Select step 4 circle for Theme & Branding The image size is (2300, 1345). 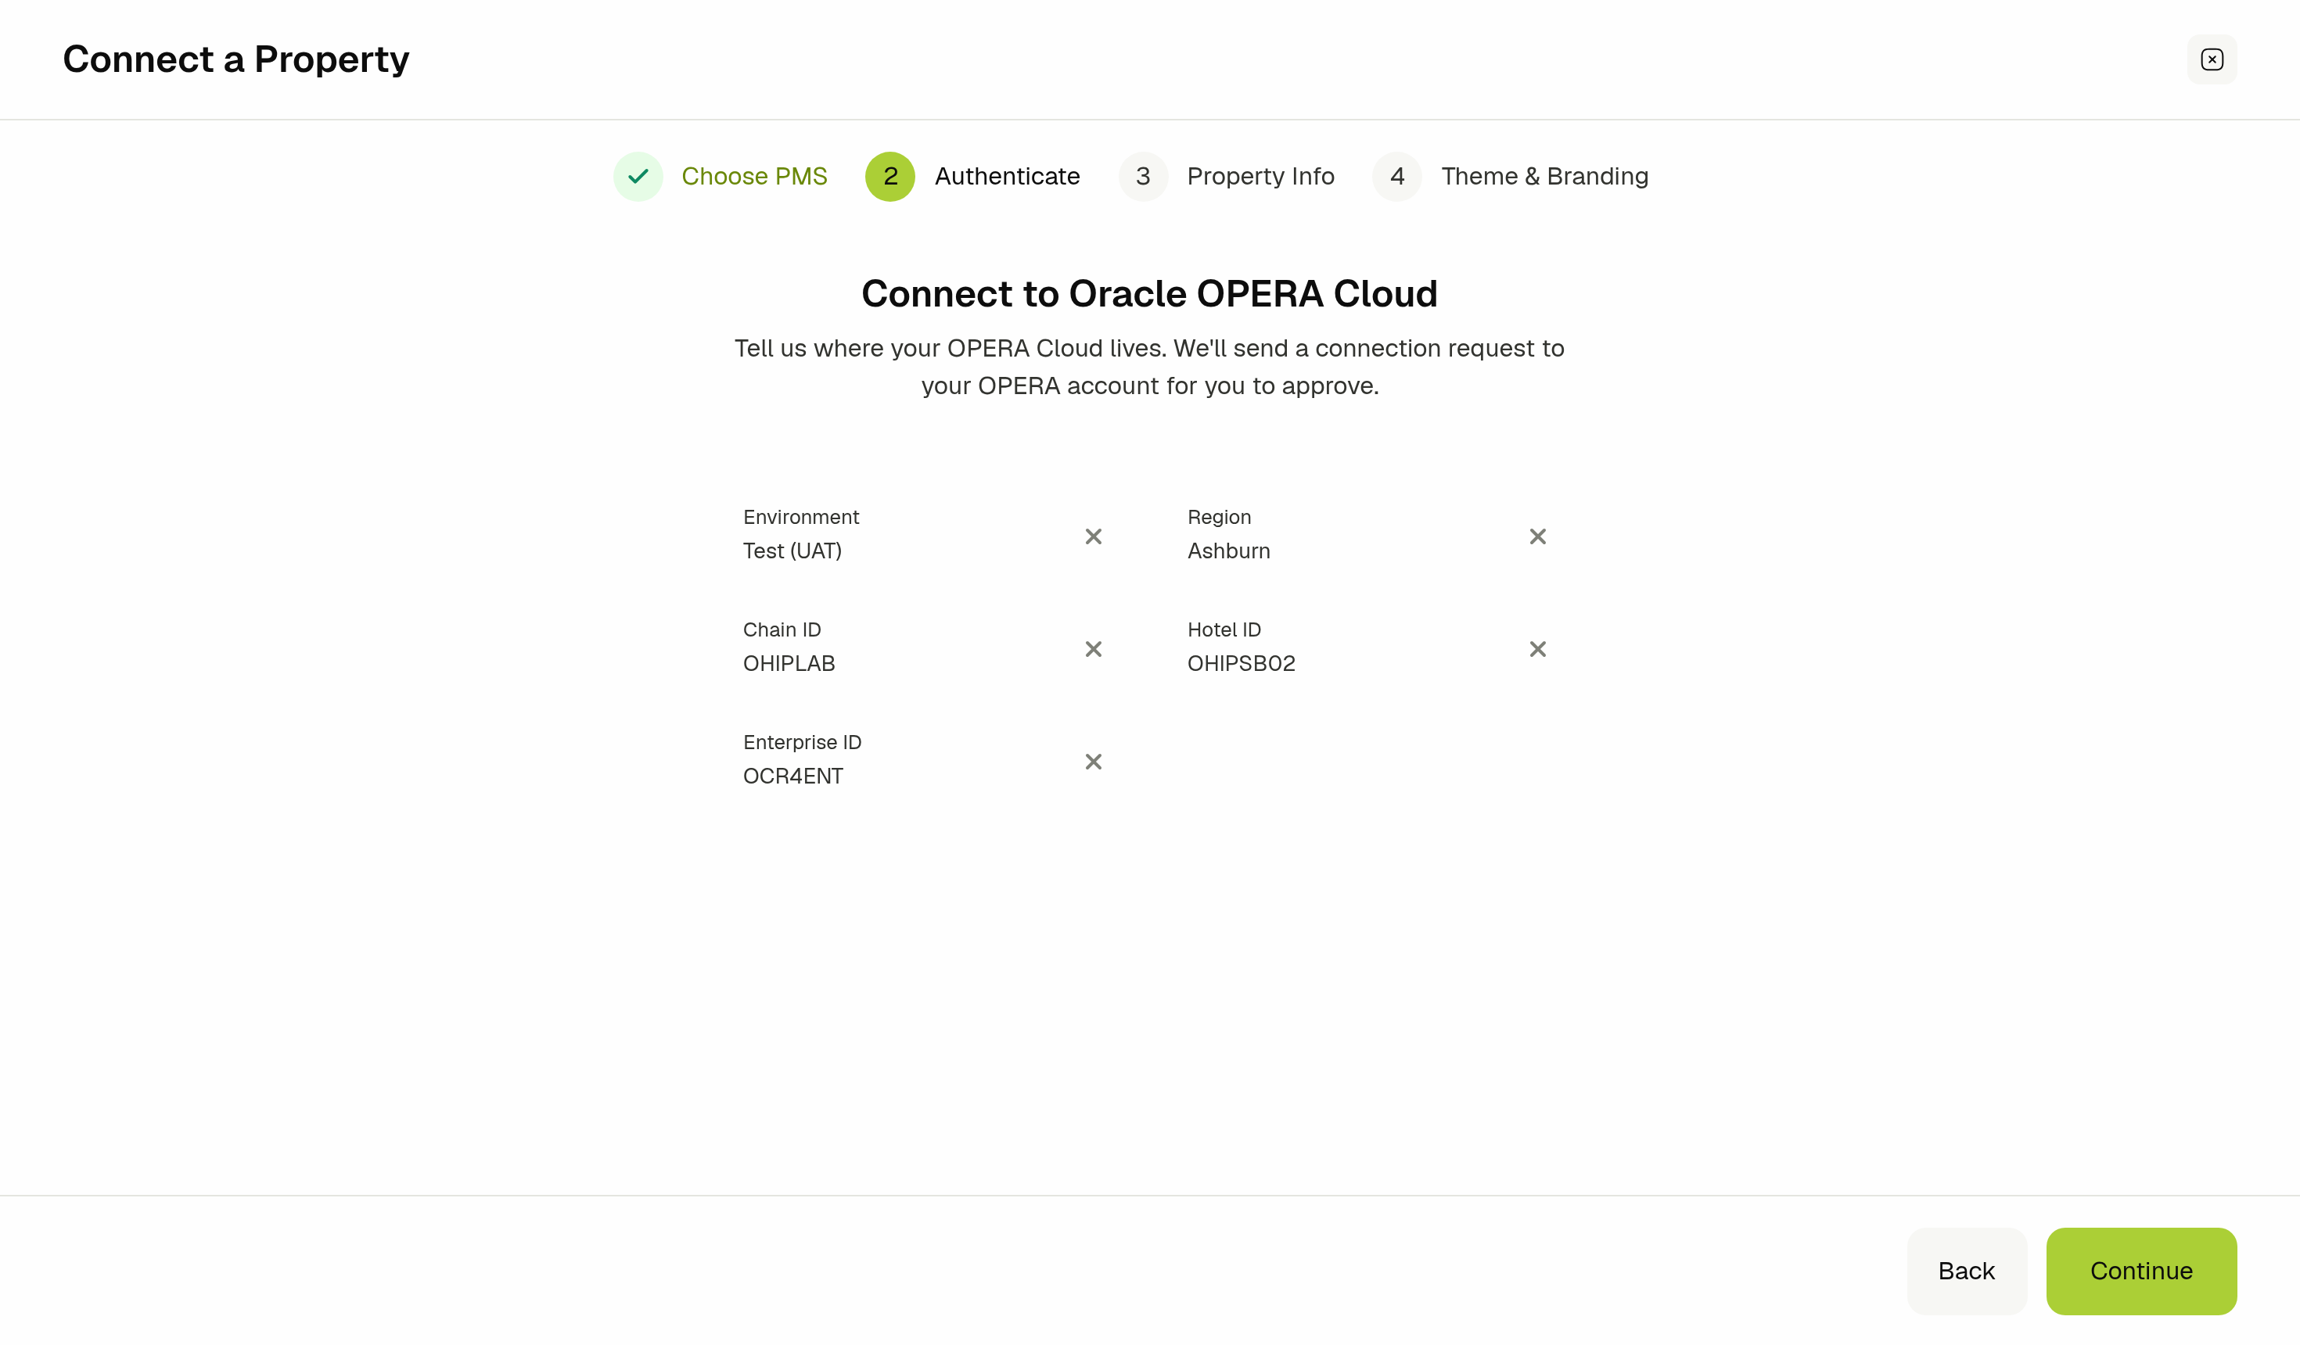[x=1396, y=176]
